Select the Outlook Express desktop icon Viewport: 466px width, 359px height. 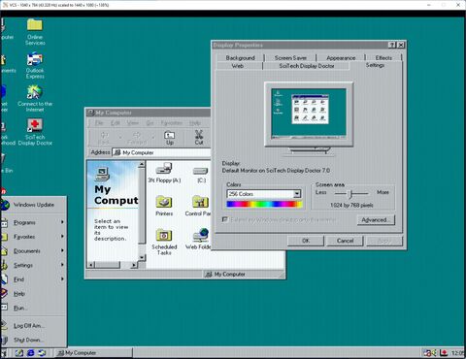point(35,66)
